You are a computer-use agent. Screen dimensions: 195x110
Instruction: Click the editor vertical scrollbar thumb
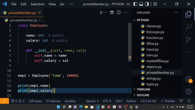[130, 42]
